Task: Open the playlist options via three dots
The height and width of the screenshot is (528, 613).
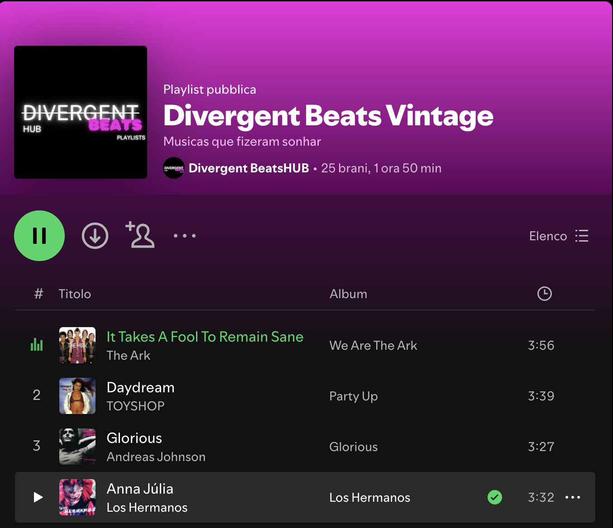Action: pyautogui.click(x=185, y=236)
